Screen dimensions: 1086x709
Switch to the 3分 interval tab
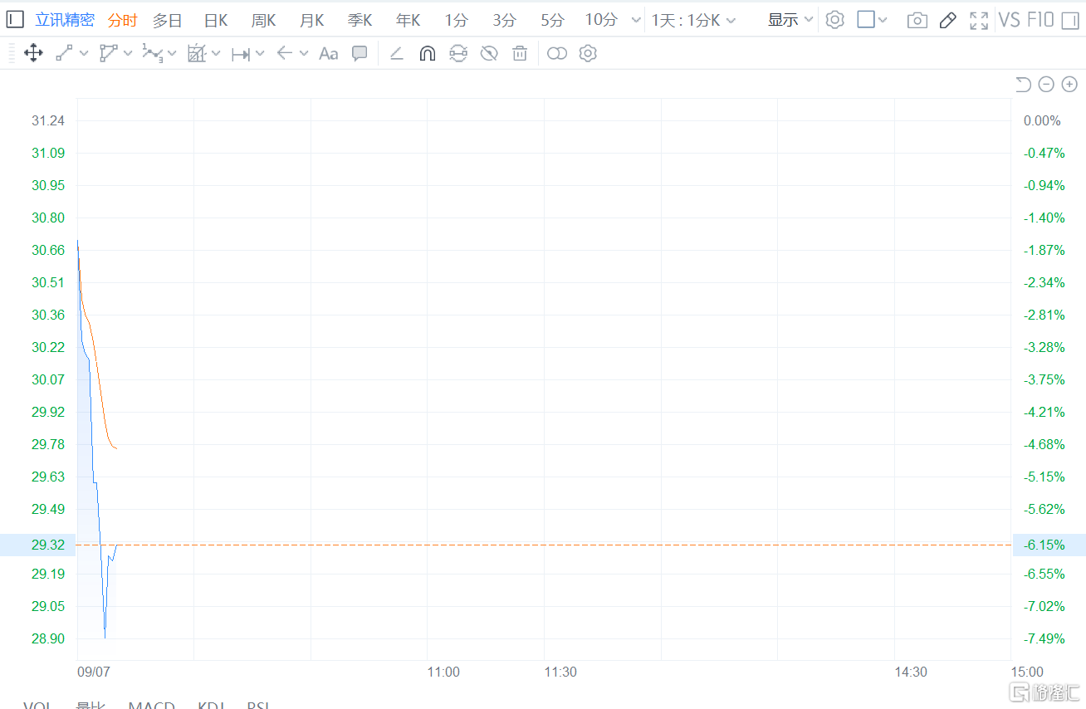pyautogui.click(x=504, y=20)
